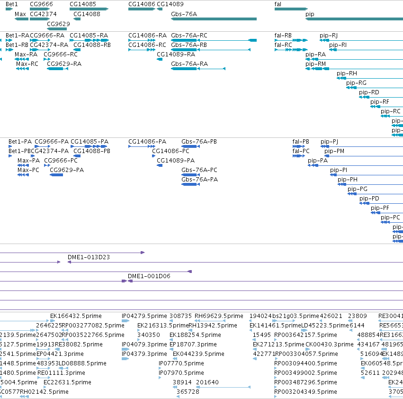Click CDS Gbs-76A-PB label

(199, 142)
